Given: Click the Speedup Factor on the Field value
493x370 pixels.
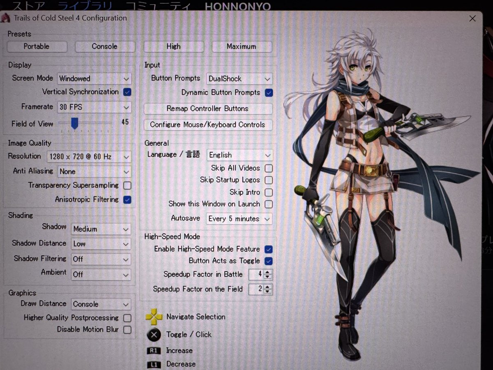Looking at the screenshot, I should 256,289.
